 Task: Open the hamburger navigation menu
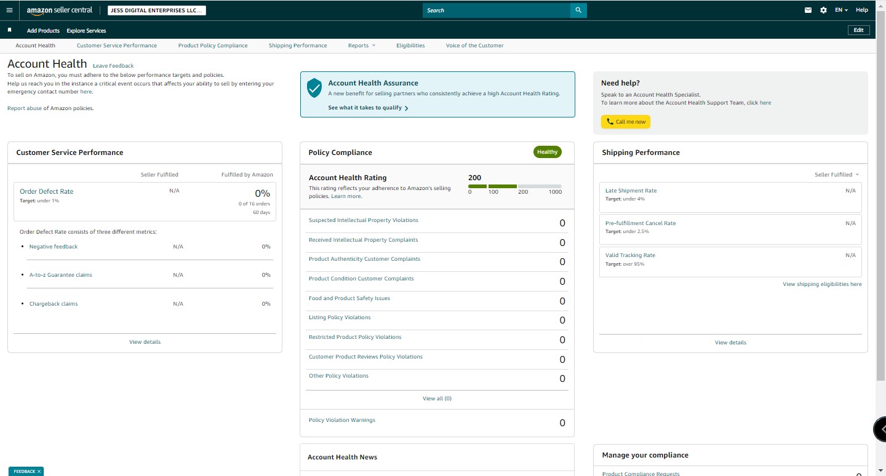tap(9, 10)
